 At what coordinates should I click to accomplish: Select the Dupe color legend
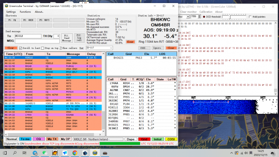tap(131, 139)
